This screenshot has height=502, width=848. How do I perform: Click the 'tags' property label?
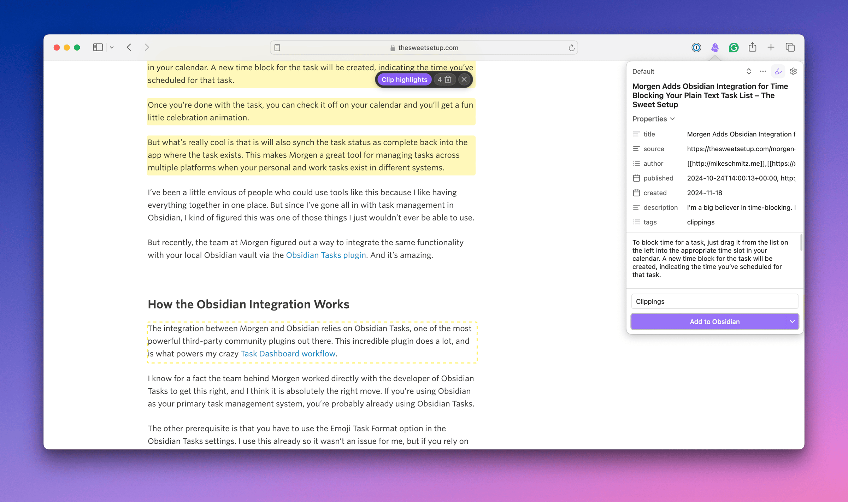click(650, 222)
